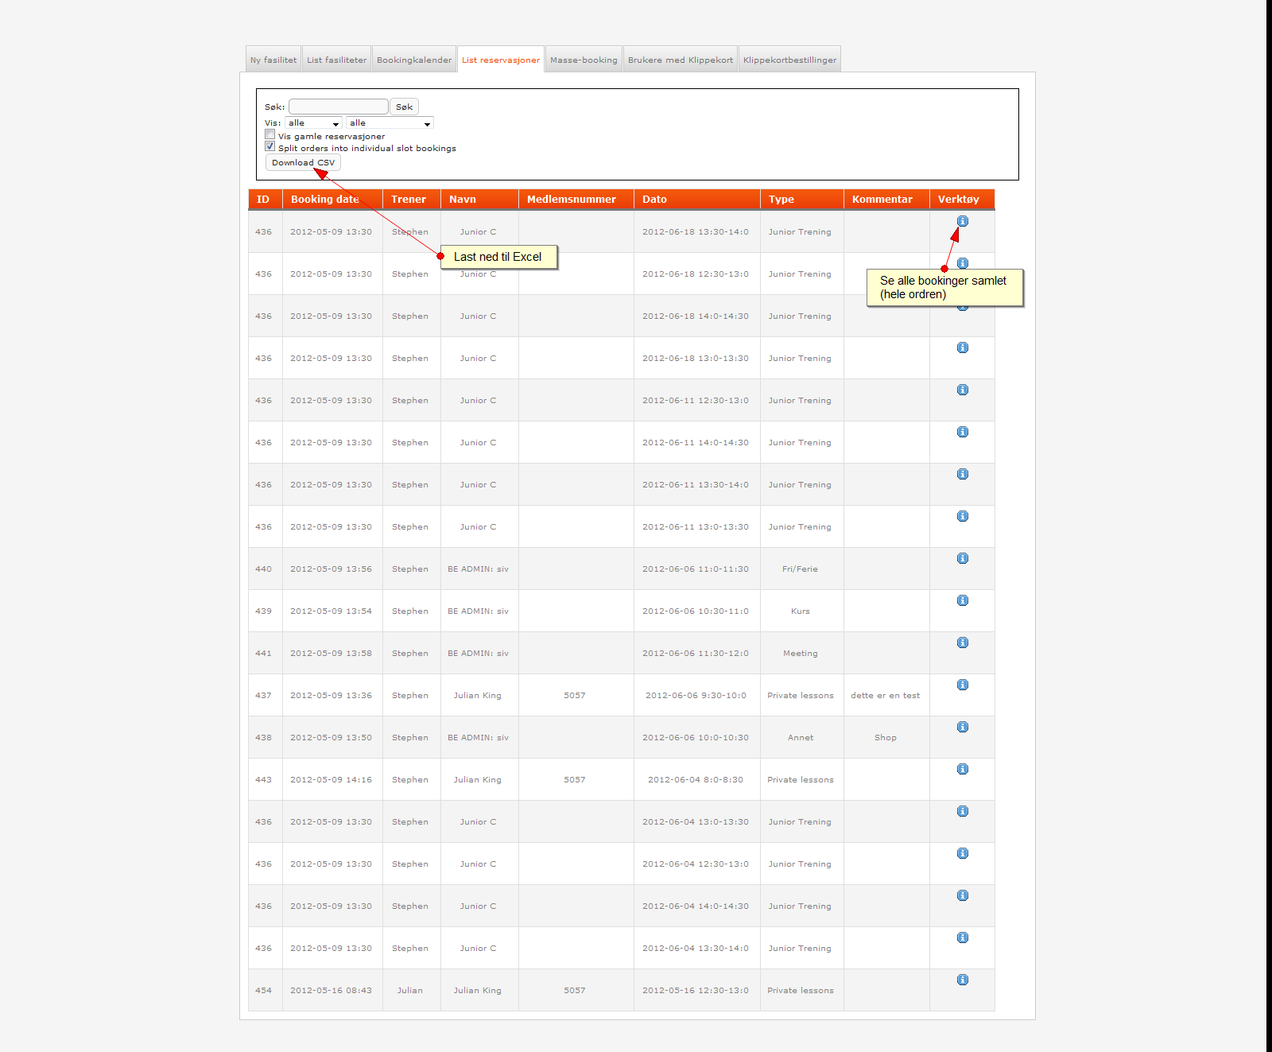Click booking date 2012-05-09 13:56
Viewport: 1272px width, 1052px height.
point(331,569)
